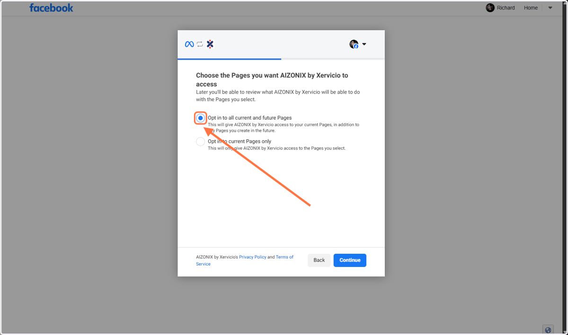Open Richard's profile avatar in top bar

(490, 8)
